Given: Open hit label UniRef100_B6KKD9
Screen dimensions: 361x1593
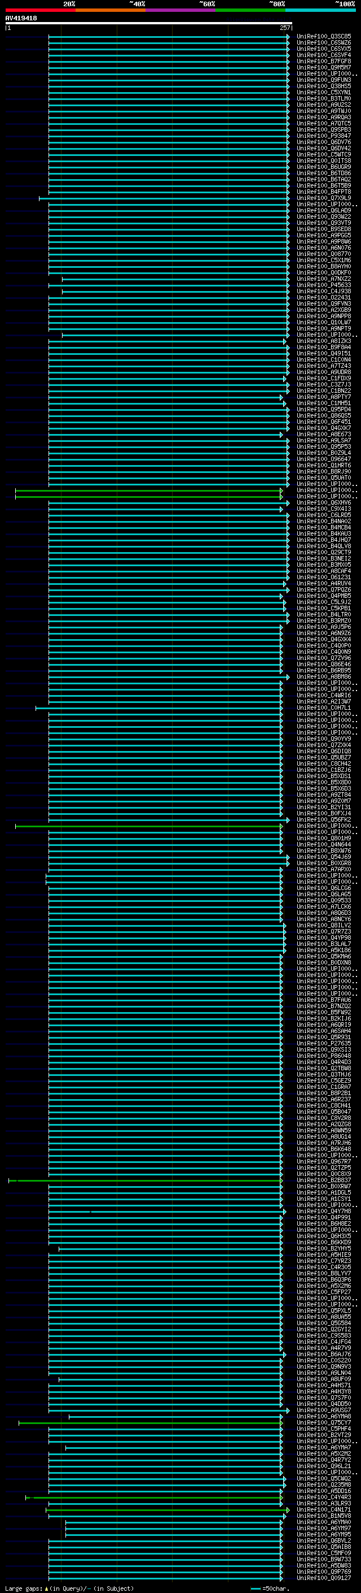Looking at the screenshot, I should [324, 1243].
